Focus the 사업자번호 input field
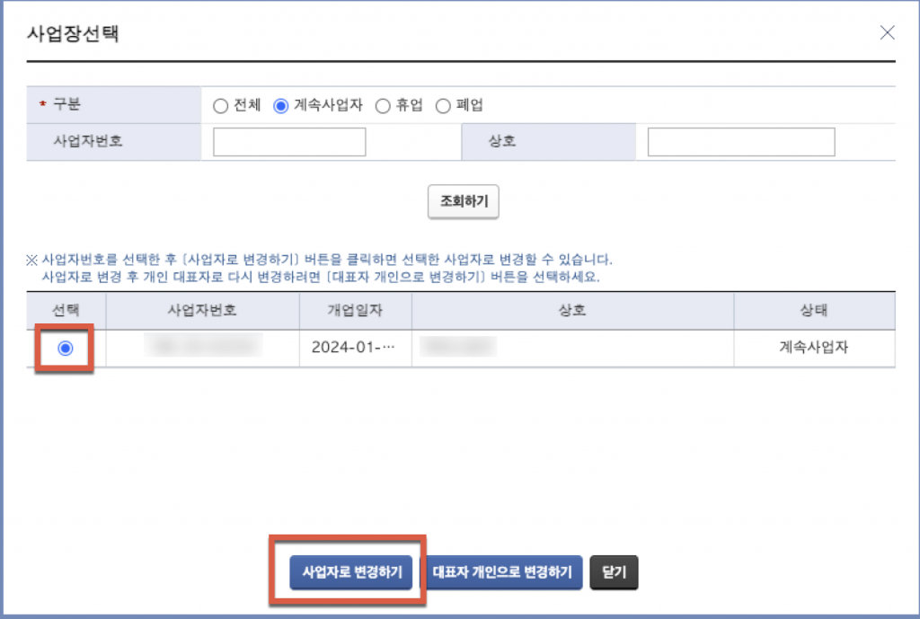Screen dimensions: 920x619 pos(289,142)
